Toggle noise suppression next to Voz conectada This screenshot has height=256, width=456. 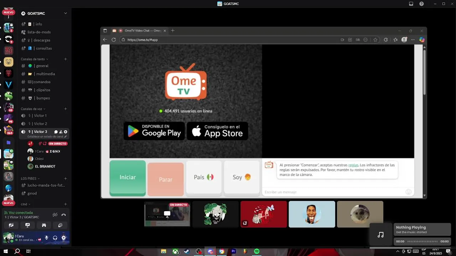click(x=55, y=215)
